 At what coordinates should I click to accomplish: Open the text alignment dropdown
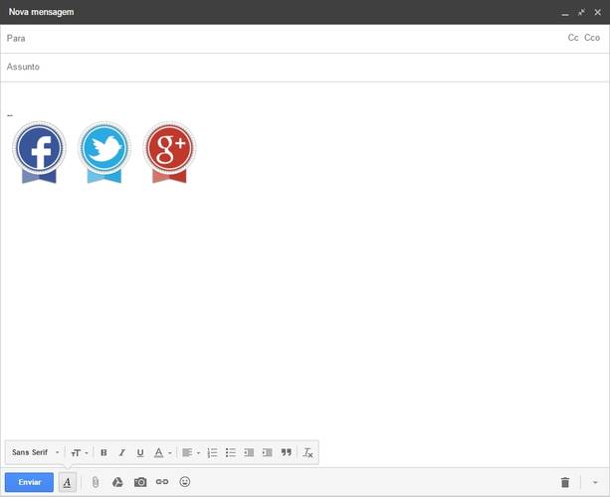click(191, 452)
